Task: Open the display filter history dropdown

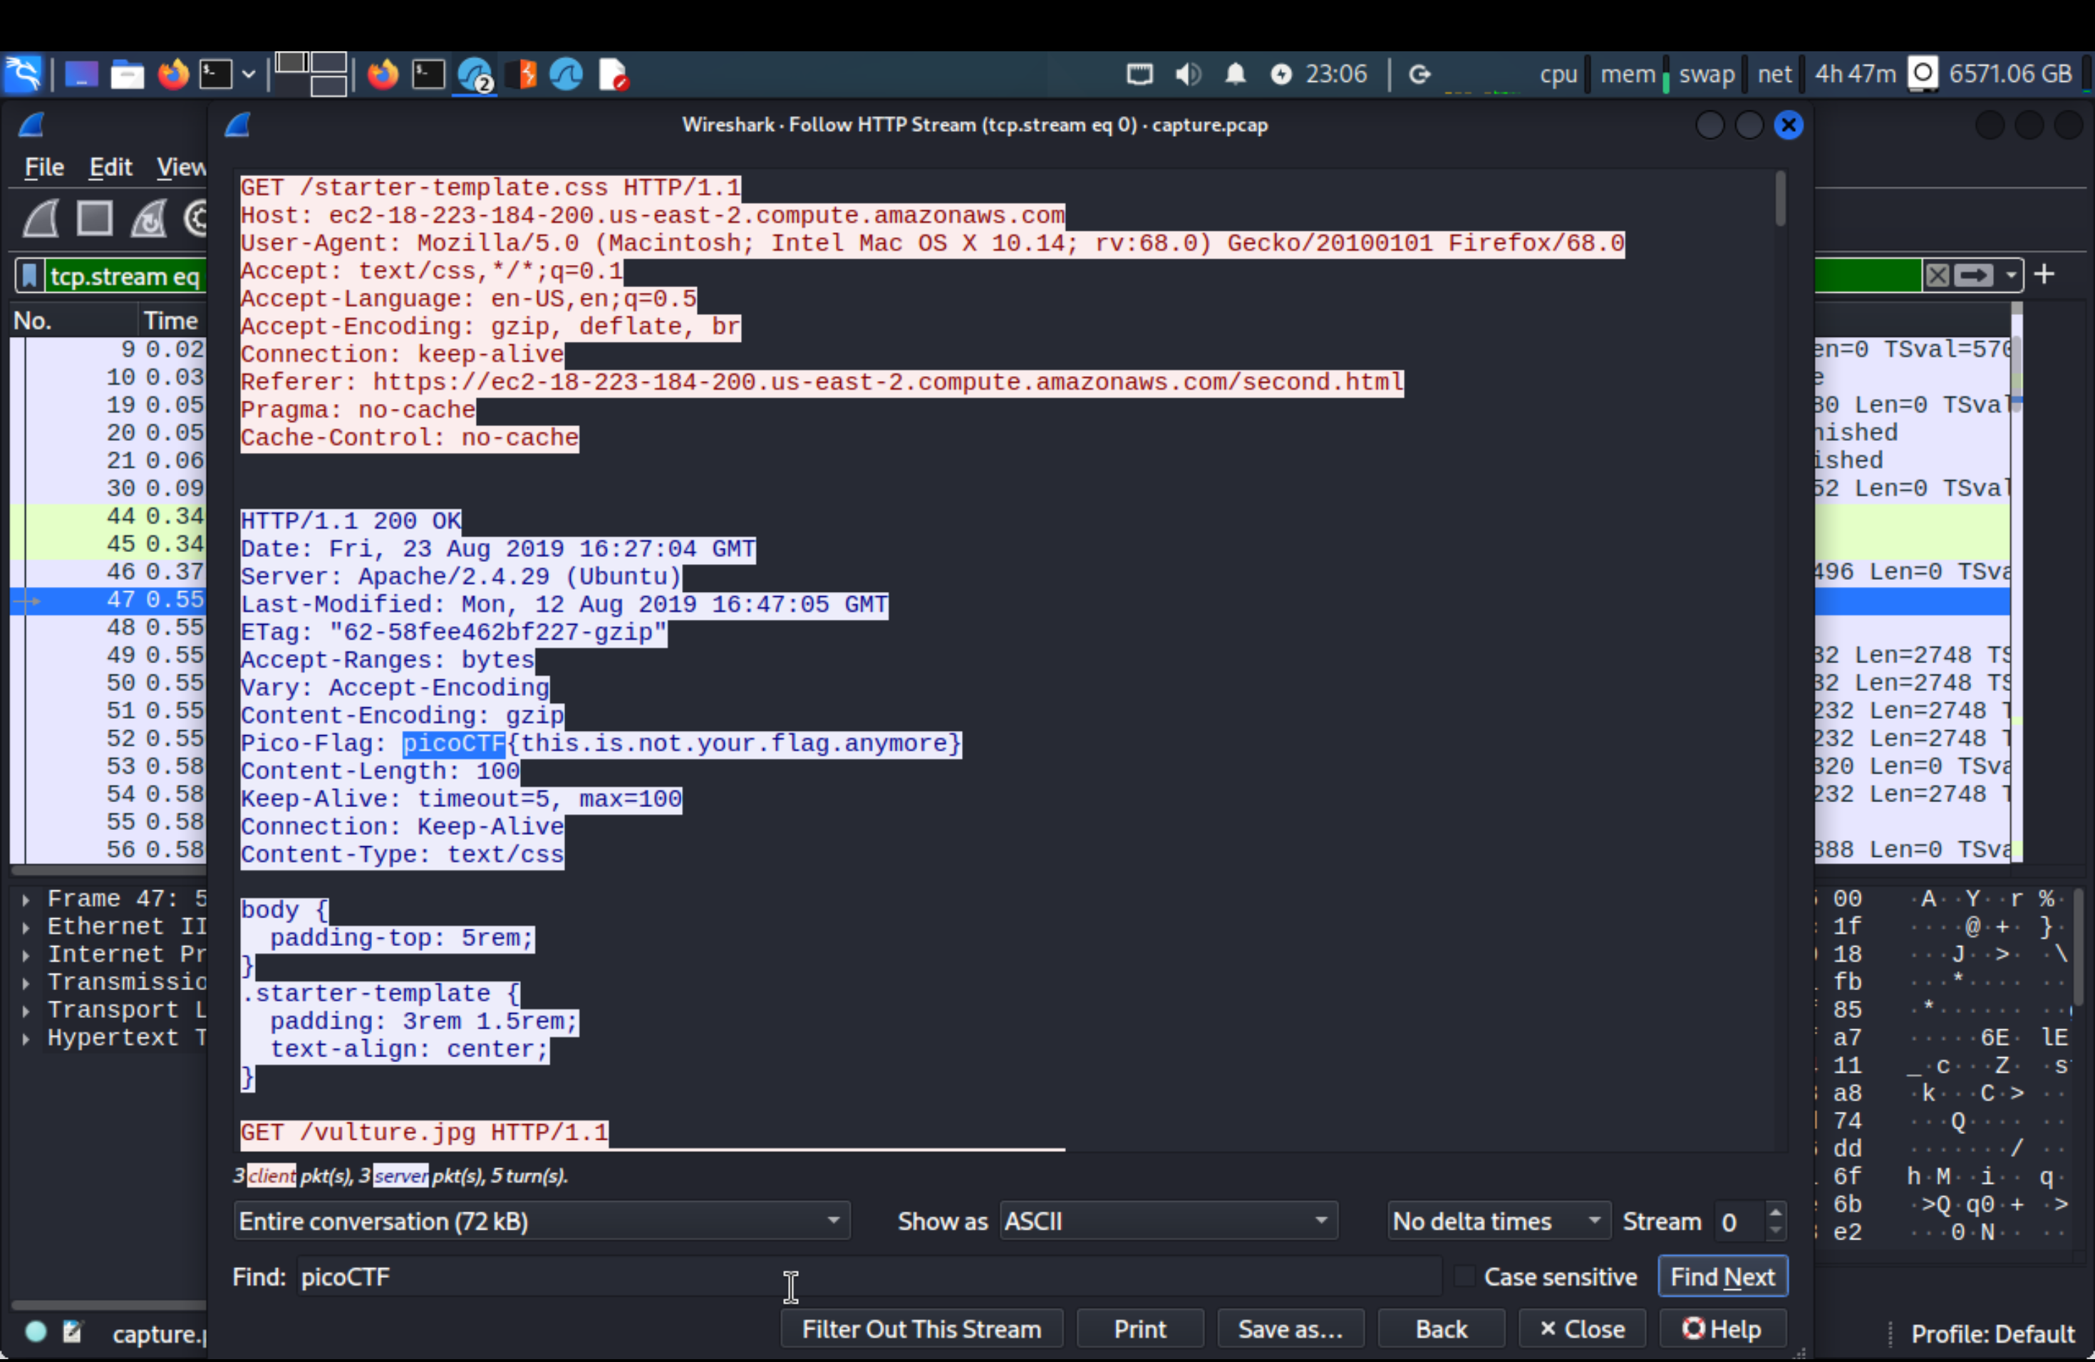Action: tap(2010, 276)
